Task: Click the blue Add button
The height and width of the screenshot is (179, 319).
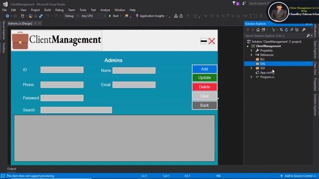Action: [x=204, y=69]
